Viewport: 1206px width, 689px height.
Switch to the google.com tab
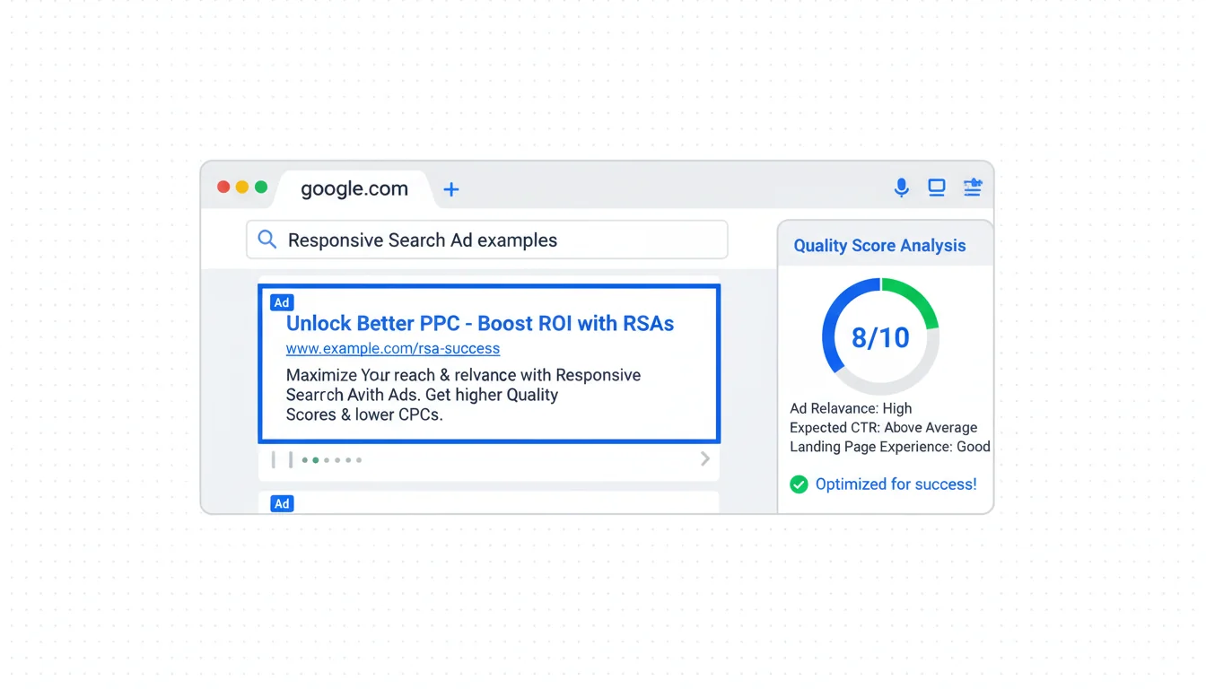click(354, 188)
